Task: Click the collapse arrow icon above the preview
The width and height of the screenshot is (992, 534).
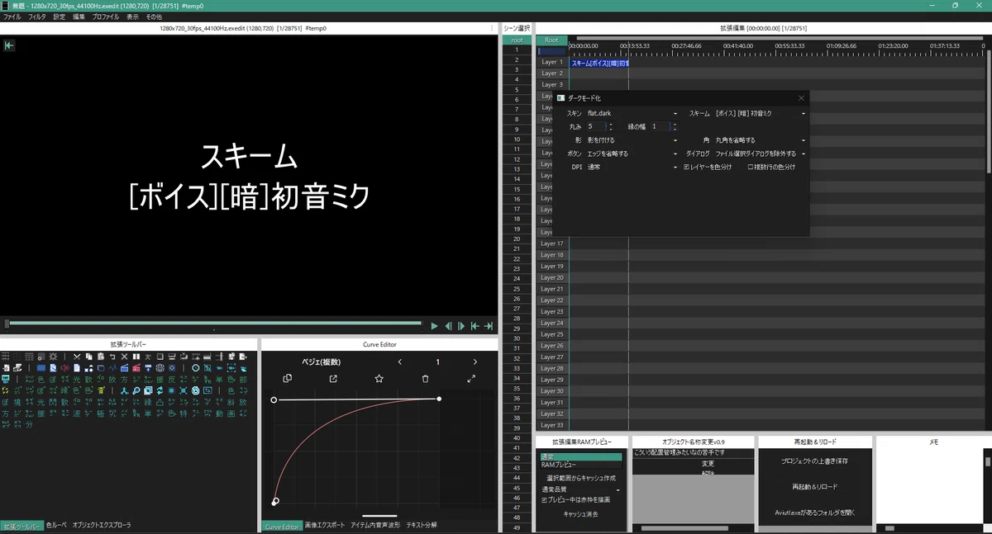Action: [x=9, y=45]
